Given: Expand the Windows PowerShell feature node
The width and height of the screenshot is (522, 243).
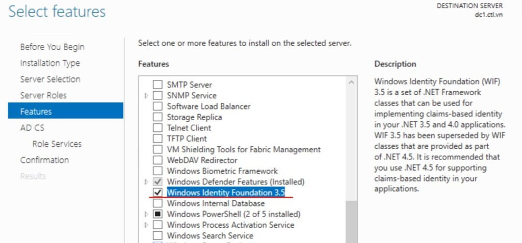Looking at the screenshot, I should click(x=147, y=214).
